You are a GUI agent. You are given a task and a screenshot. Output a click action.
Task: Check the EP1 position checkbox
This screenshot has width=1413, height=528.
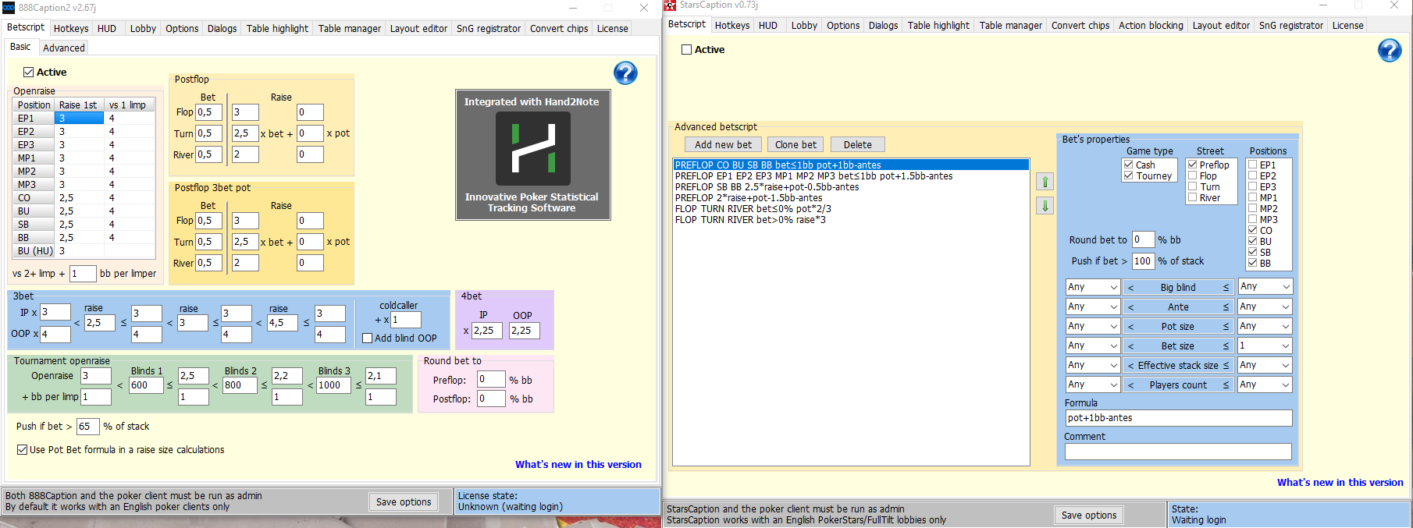[x=1252, y=165]
